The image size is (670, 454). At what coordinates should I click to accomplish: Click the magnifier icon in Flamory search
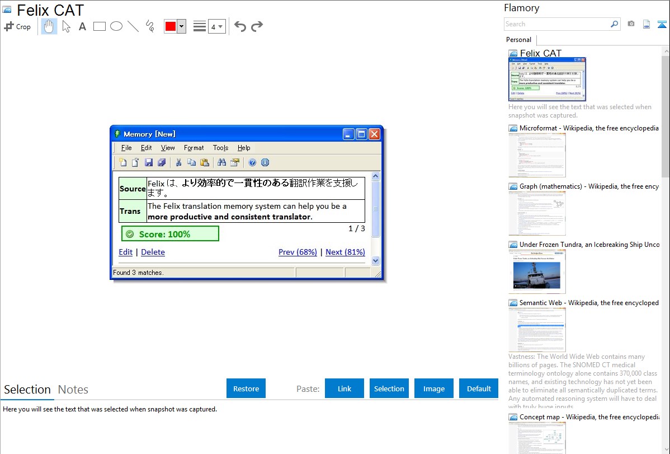click(614, 24)
